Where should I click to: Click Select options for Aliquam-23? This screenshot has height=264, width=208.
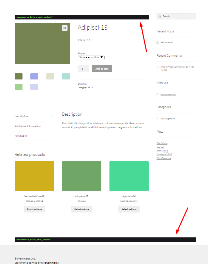tap(81, 209)
